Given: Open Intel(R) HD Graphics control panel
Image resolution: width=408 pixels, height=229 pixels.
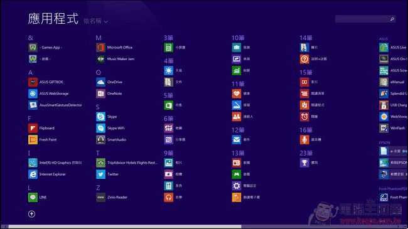Looking at the screenshot, I should click(x=55, y=162).
